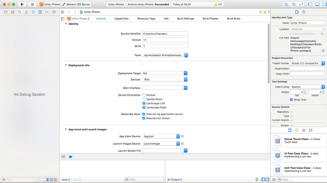Switch to the Build Rules tab

point(234,19)
